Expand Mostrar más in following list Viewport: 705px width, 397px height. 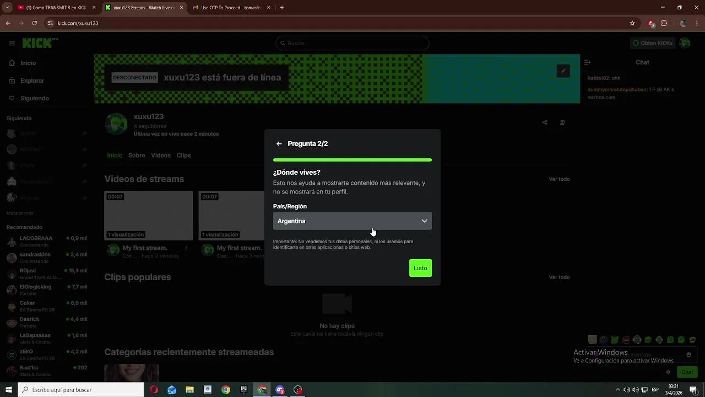20,213
